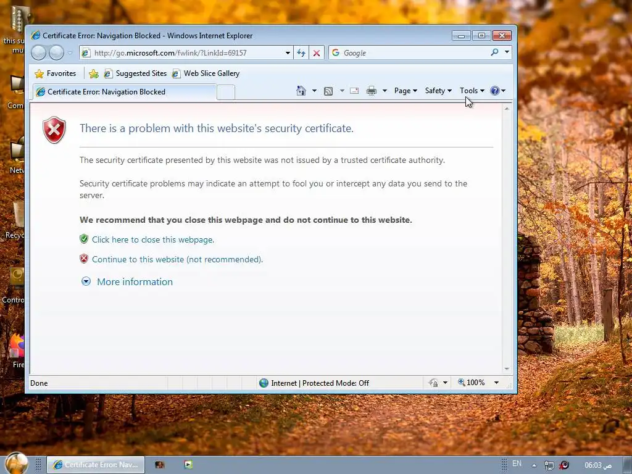Click the page scrollbar up arrow

point(507,109)
